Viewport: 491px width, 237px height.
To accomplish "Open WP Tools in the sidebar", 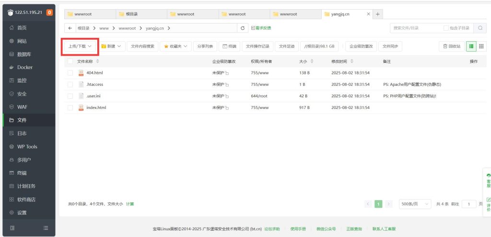I will click(29, 146).
